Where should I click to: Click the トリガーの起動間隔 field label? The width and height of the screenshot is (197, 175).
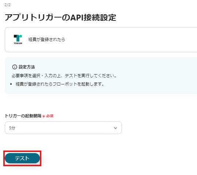(x=23, y=116)
